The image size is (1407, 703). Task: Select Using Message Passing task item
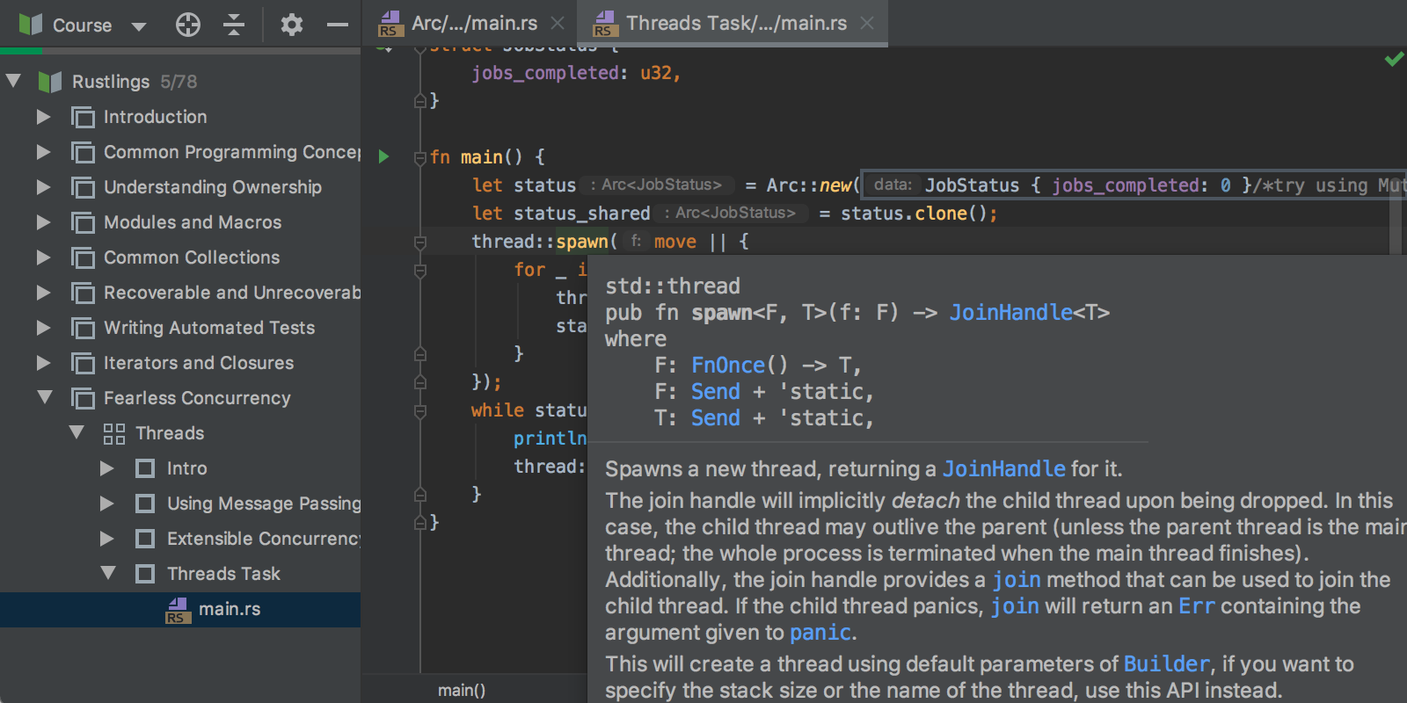tap(180, 504)
